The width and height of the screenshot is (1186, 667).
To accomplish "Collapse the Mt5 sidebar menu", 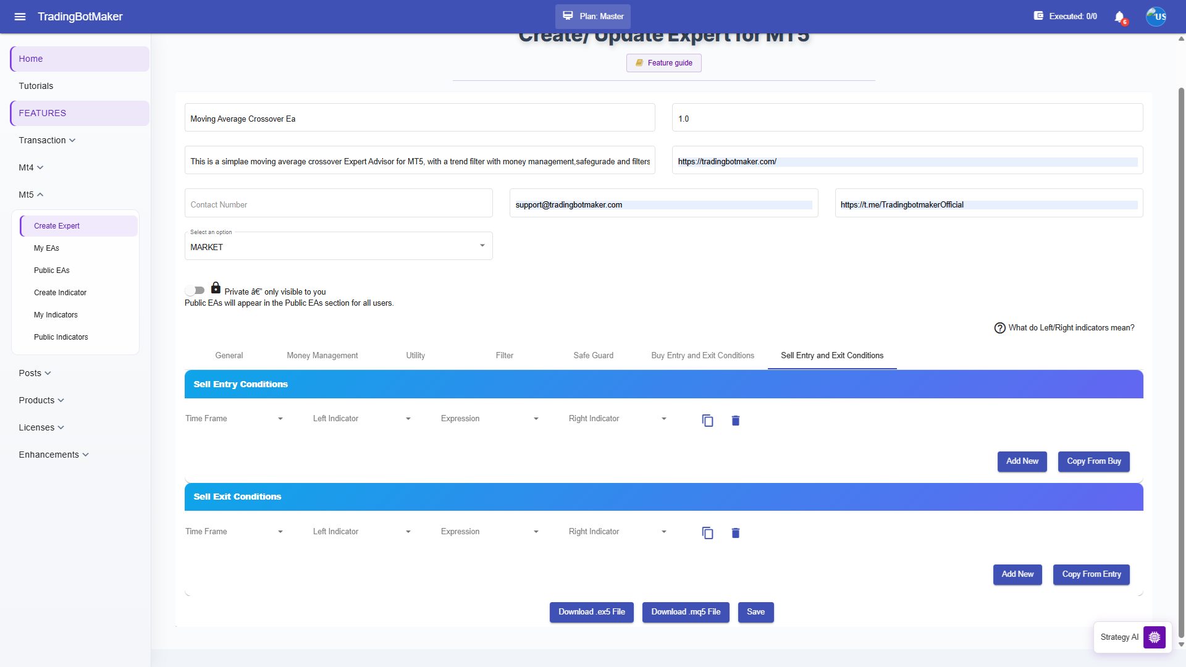I will [x=31, y=195].
